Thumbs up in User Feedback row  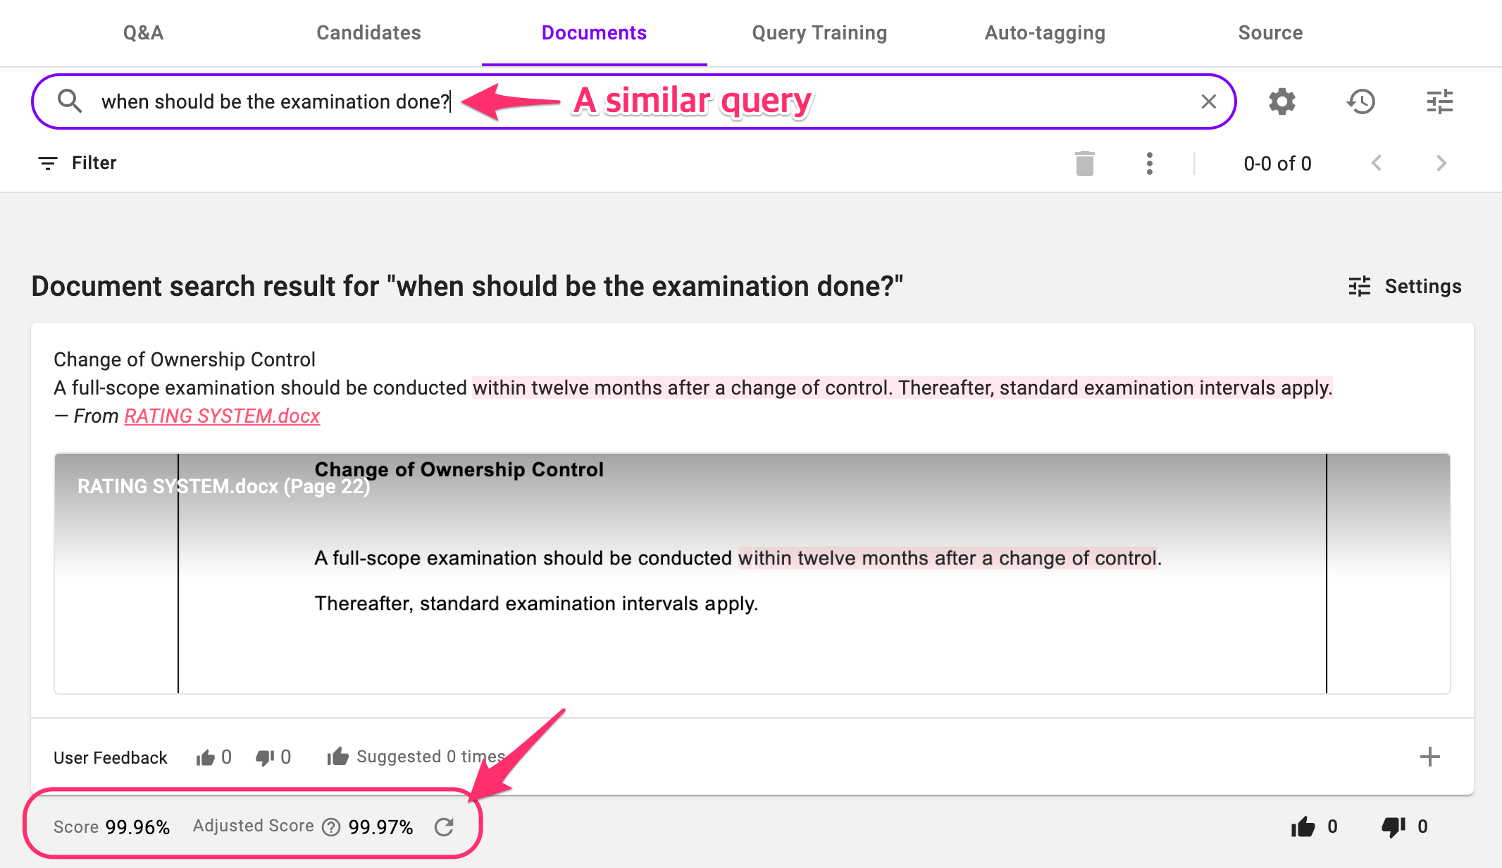coord(206,757)
